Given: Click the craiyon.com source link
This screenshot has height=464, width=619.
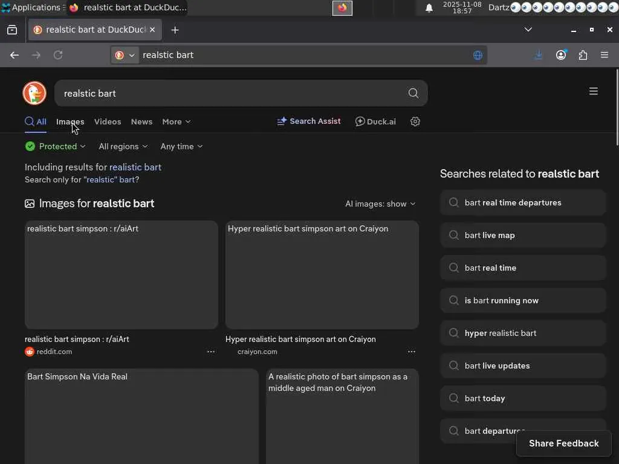Looking at the screenshot, I should coord(257,352).
